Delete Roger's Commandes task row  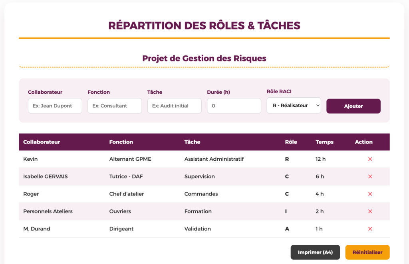(x=370, y=194)
